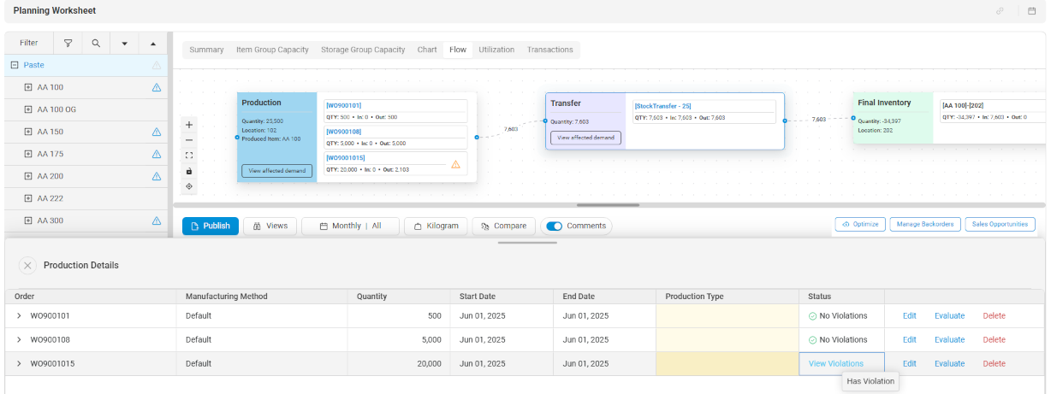Open the [WO900101] link in Production node

pyautogui.click(x=344, y=106)
